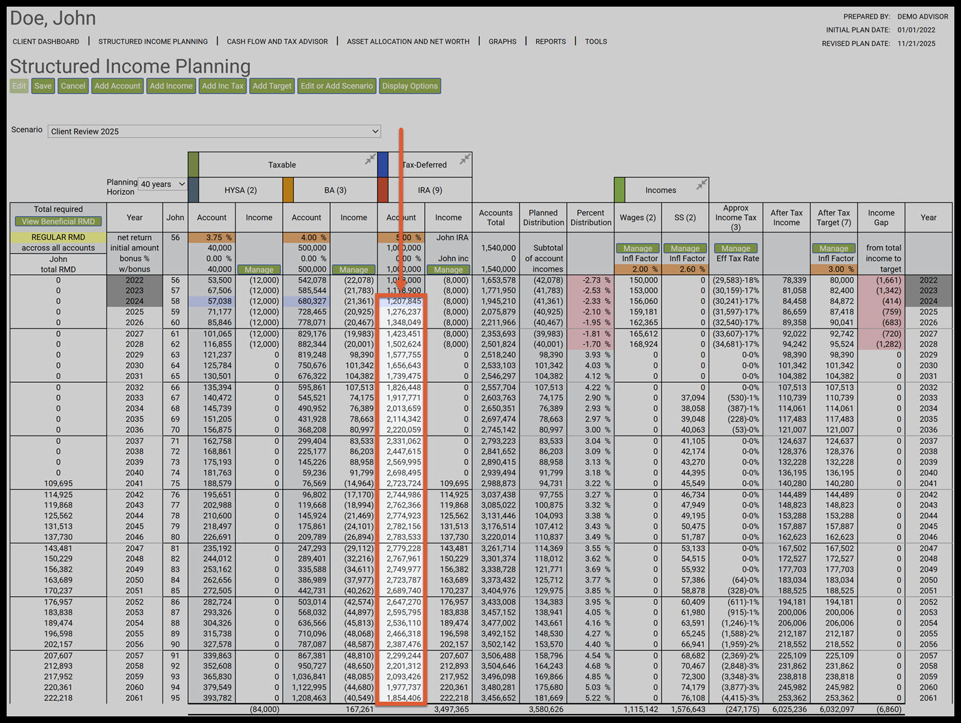Click the Add Account button
961x723 pixels.
tap(117, 86)
